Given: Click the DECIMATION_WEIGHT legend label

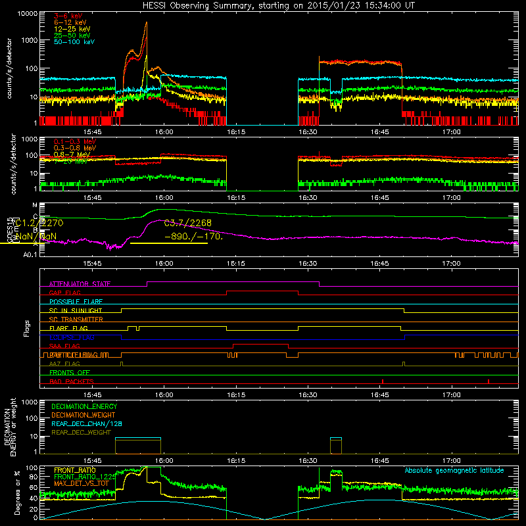Looking at the screenshot, I should pyautogui.click(x=84, y=416).
